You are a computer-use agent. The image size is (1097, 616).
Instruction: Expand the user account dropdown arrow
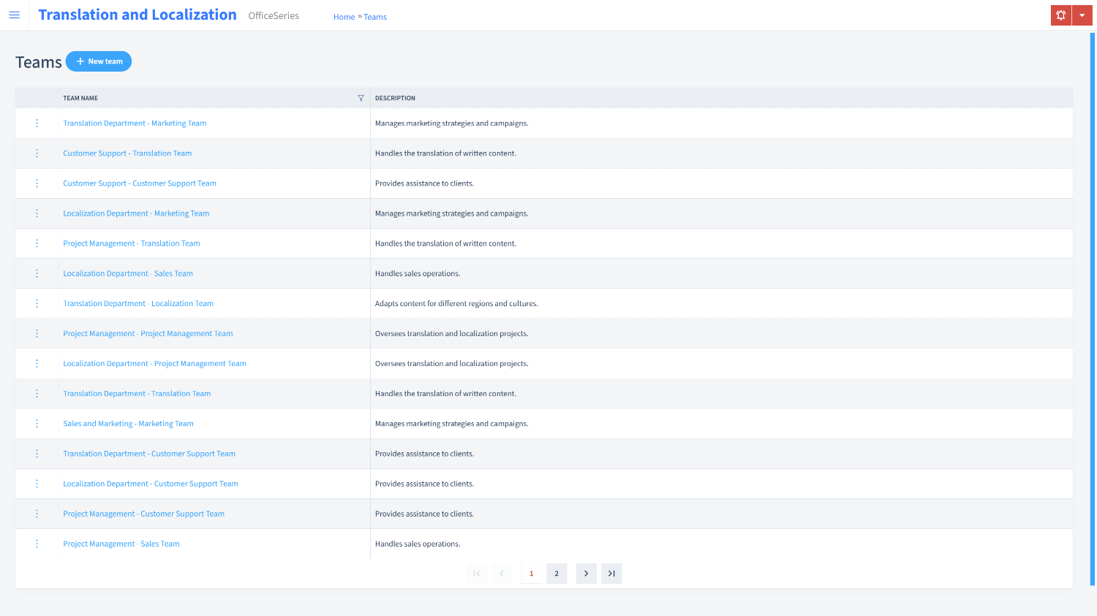tap(1082, 15)
